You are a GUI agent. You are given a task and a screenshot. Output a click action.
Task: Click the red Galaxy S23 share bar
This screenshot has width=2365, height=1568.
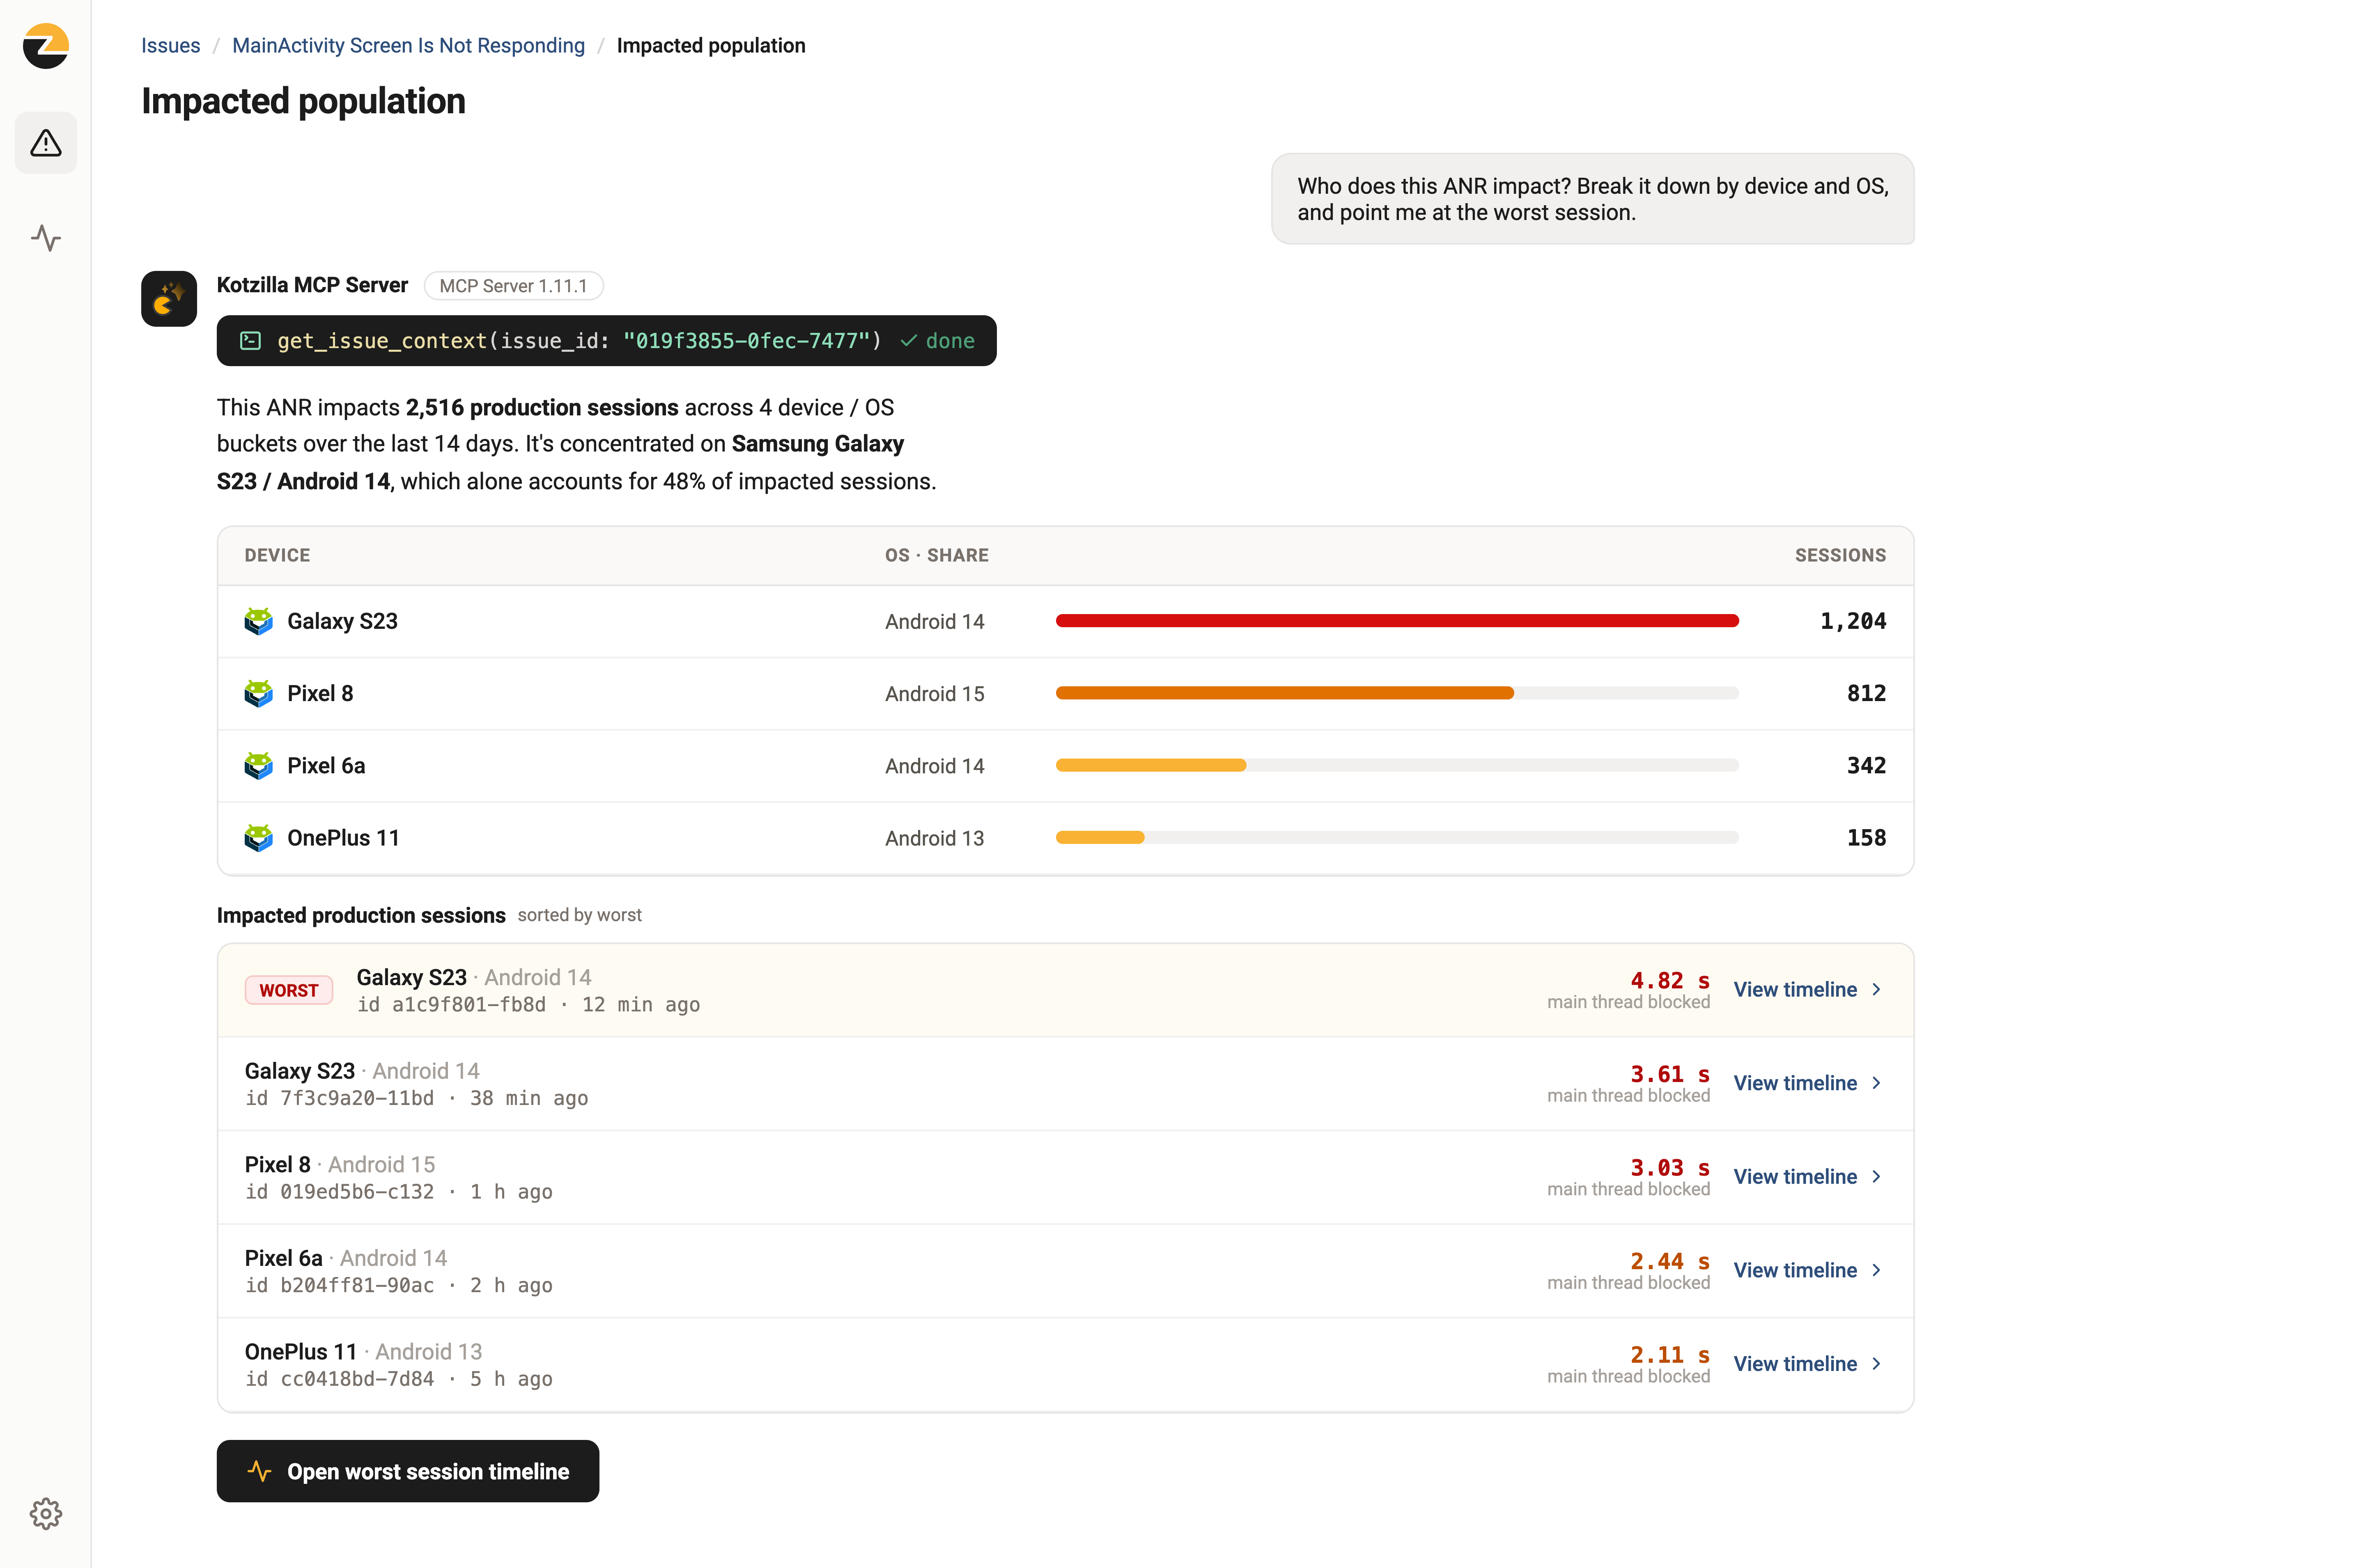point(1397,621)
